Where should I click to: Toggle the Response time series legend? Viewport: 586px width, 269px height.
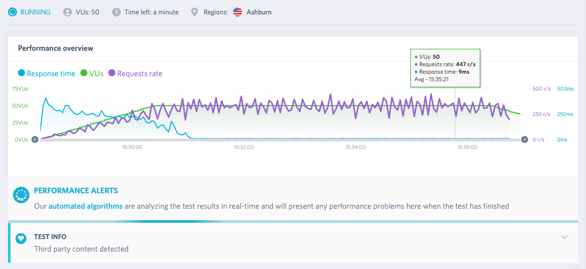(47, 74)
